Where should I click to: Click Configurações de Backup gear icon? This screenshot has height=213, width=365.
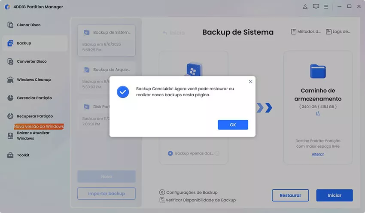[162, 192]
